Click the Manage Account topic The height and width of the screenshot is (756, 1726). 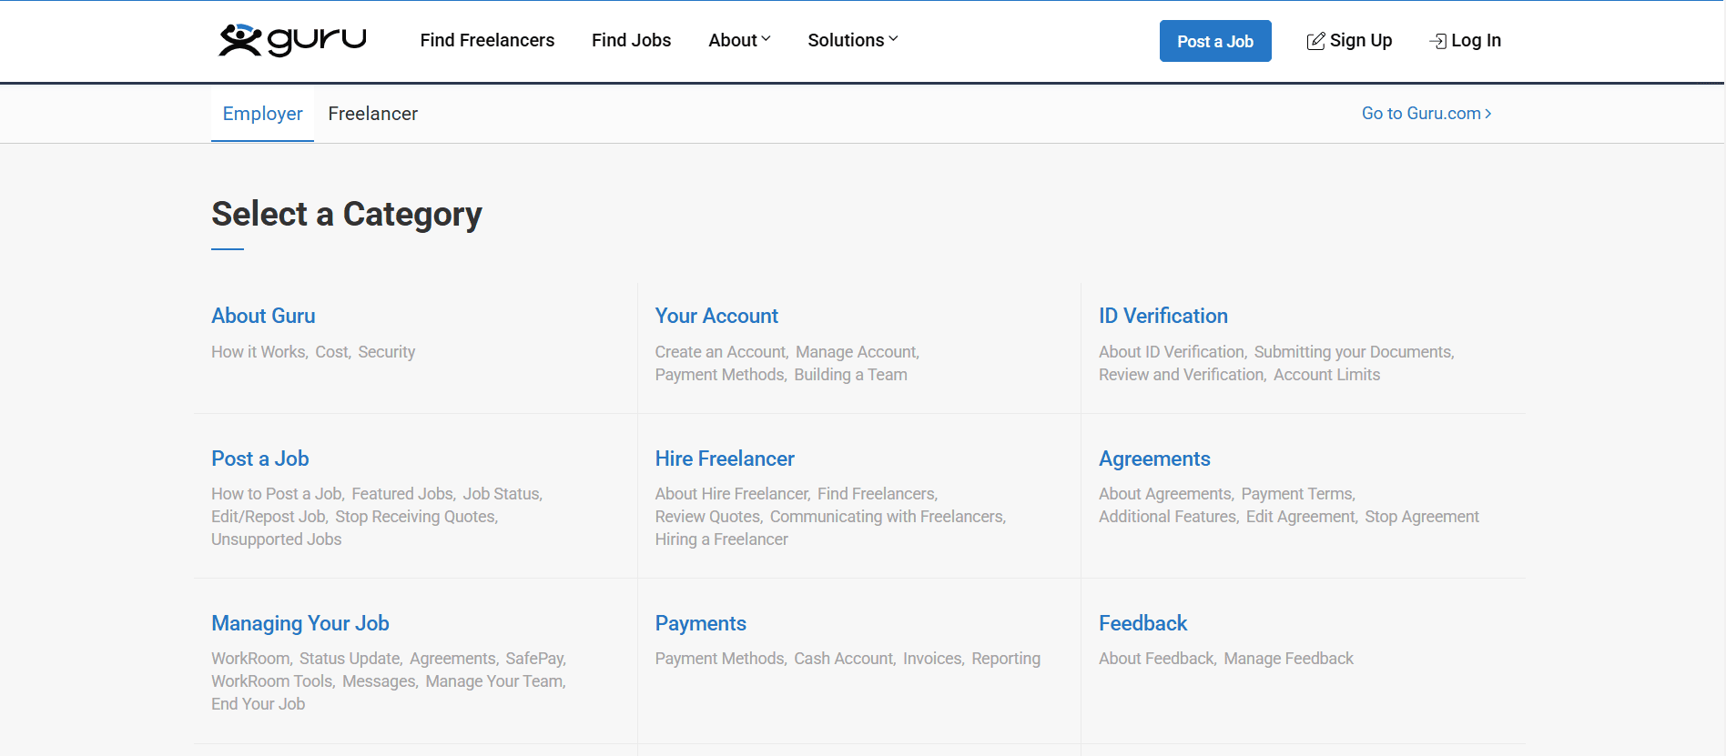[x=856, y=352]
